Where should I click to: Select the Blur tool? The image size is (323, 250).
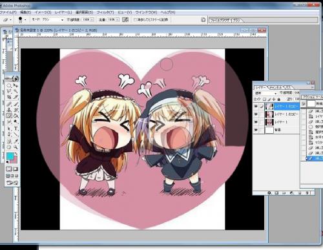coord(9,121)
